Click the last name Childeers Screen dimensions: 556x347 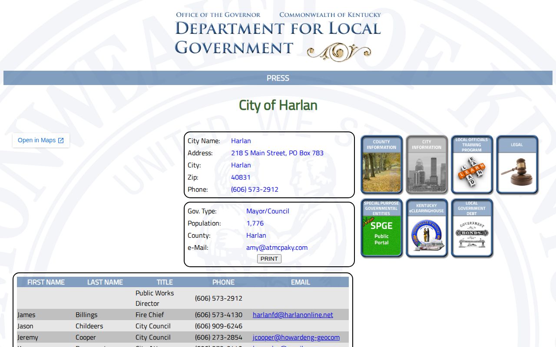[x=89, y=326]
